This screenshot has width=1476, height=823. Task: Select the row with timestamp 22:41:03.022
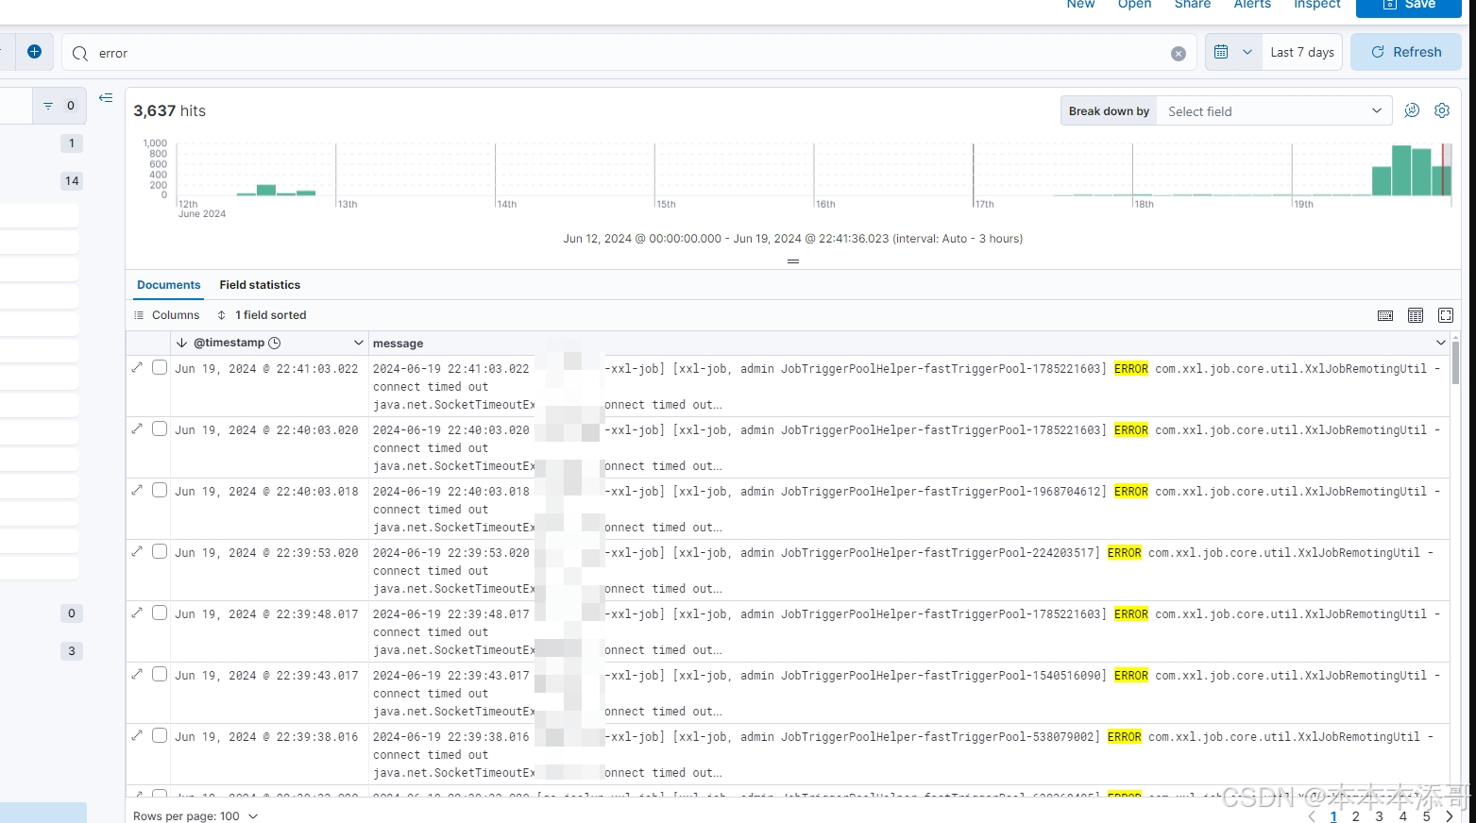pyautogui.click(x=160, y=367)
